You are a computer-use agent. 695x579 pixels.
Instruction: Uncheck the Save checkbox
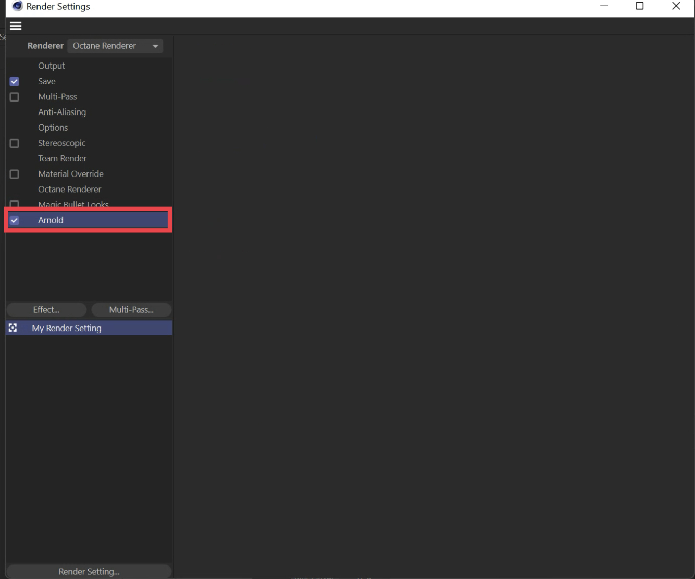point(15,81)
